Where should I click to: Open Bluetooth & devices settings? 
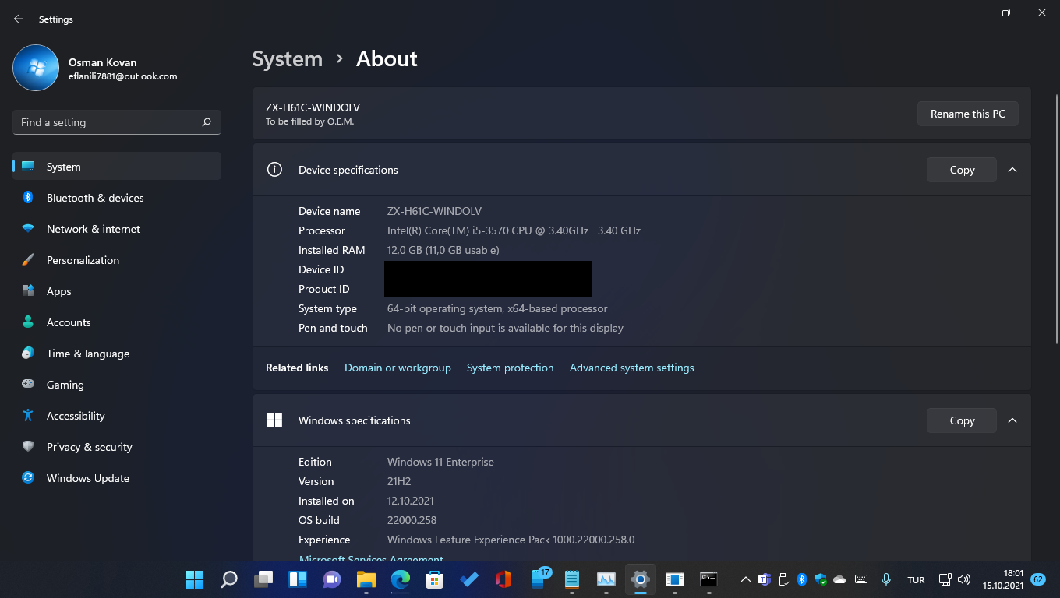[117, 198]
